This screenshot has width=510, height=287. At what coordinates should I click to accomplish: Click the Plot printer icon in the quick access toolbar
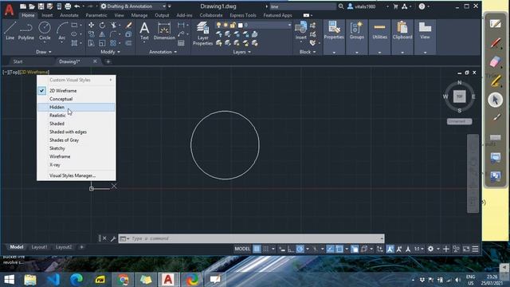pyautogui.click(x=68, y=6)
